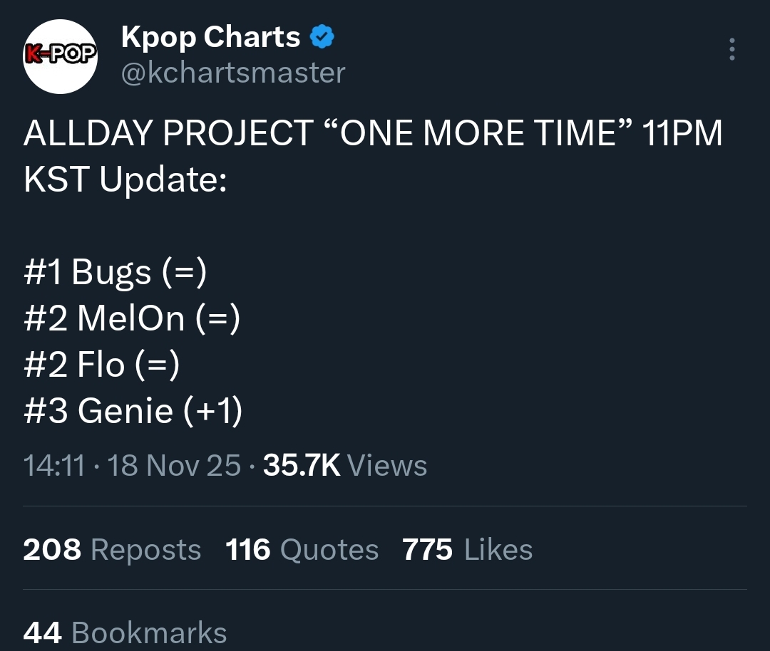Click the 14:11 post timestamp

[54, 466]
